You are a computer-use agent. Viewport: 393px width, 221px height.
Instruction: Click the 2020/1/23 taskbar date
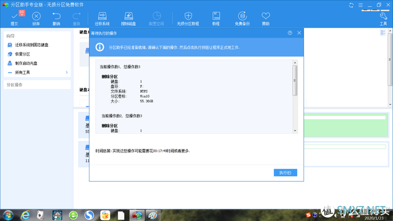pos(374,218)
